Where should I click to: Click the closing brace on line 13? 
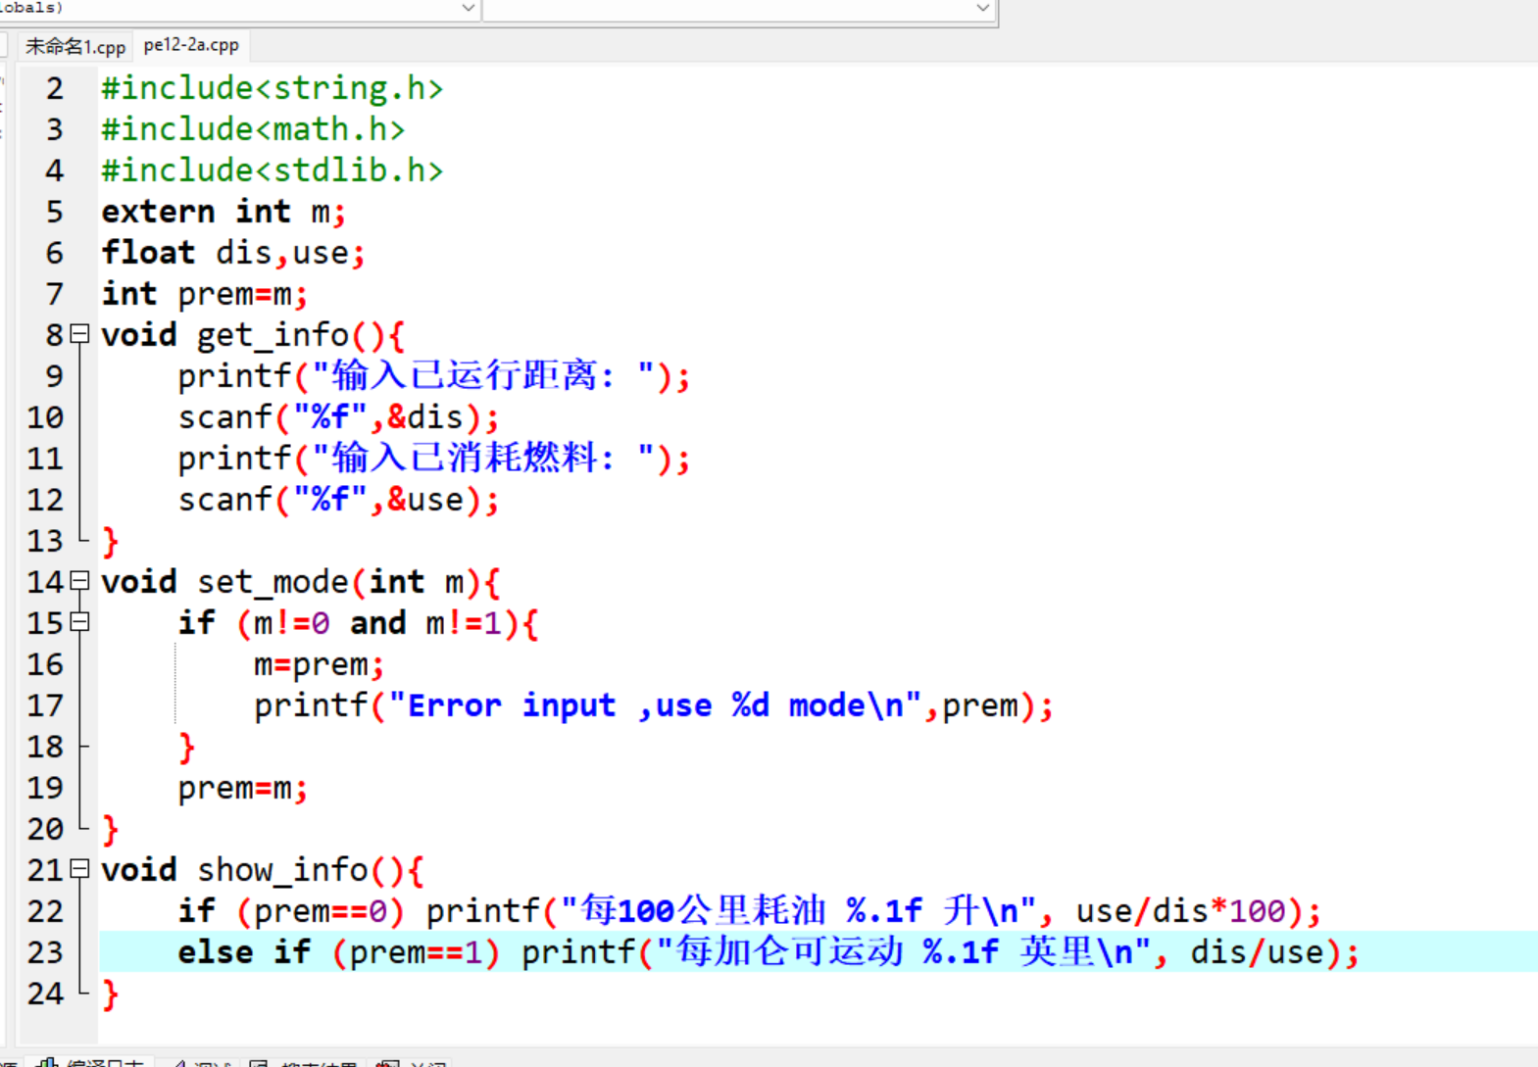(110, 541)
